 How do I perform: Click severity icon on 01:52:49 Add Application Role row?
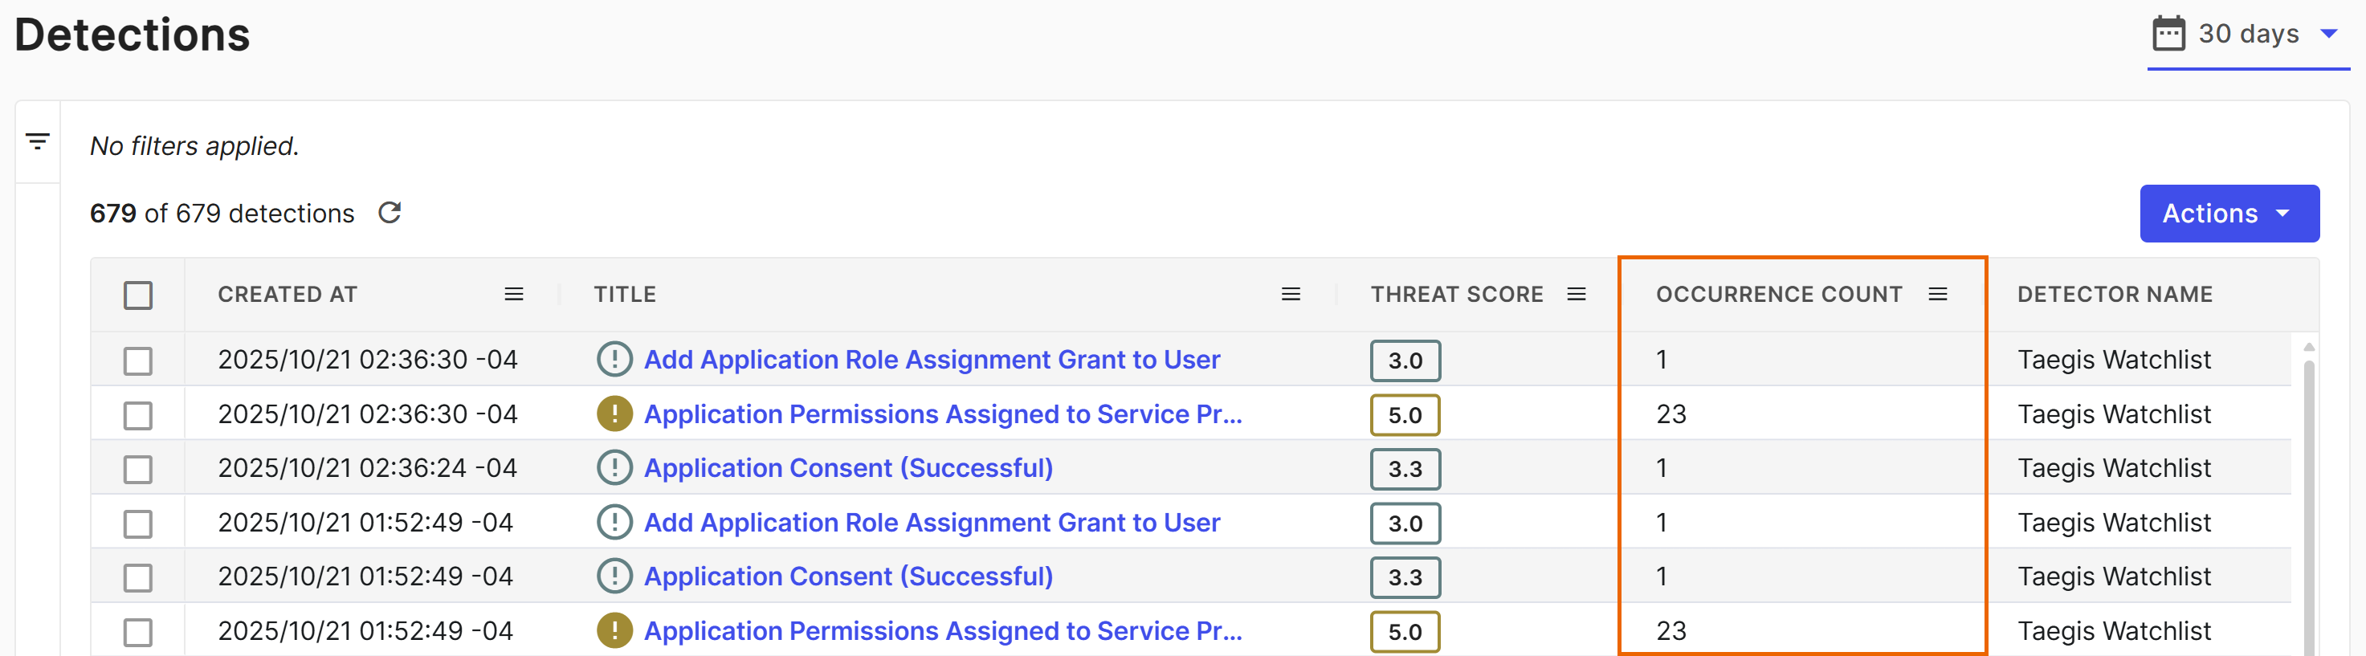[x=614, y=522]
